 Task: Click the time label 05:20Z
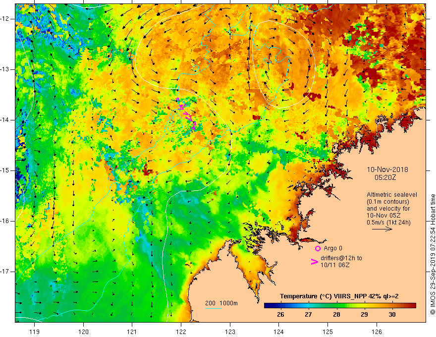pyautogui.click(x=385, y=177)
